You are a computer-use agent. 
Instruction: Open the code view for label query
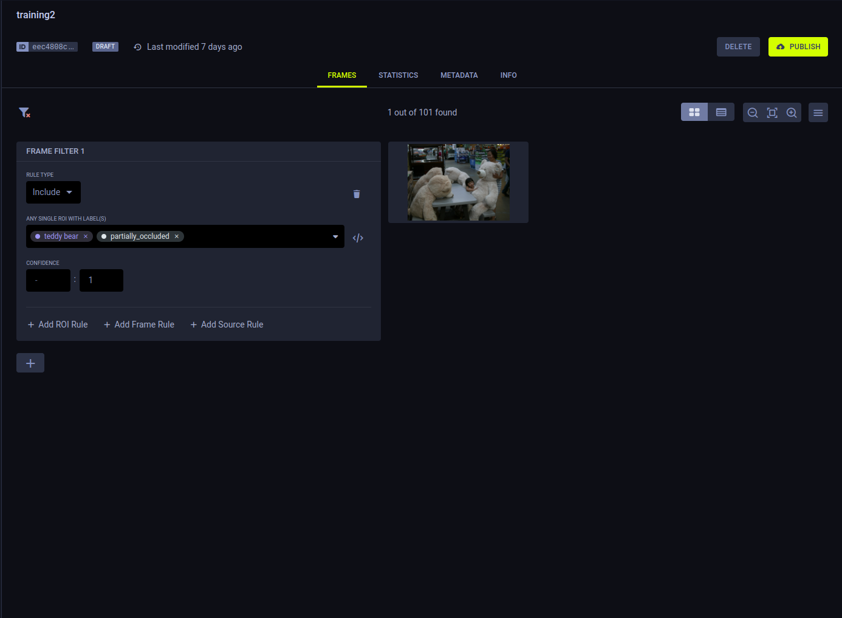tap(358, 238)
